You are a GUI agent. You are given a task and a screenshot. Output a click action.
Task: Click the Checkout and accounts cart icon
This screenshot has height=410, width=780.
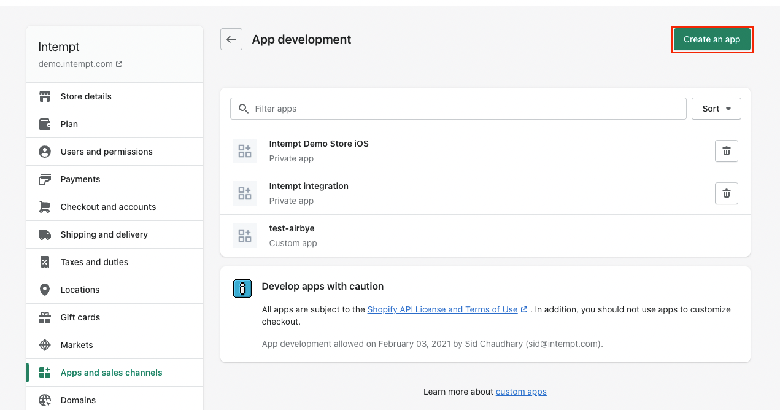(x=45, y=207)
